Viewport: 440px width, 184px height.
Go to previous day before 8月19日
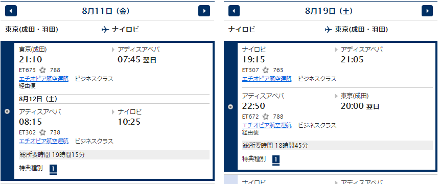point(234,11)
